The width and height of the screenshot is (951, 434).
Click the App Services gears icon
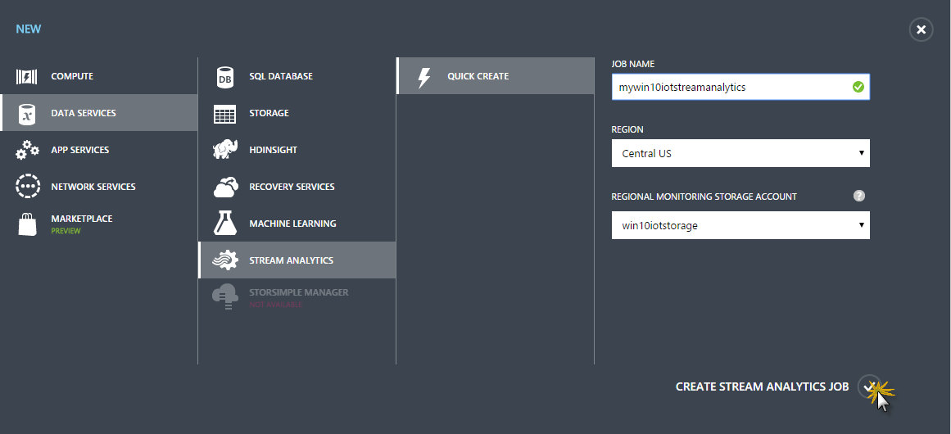[x=27, y=151]
